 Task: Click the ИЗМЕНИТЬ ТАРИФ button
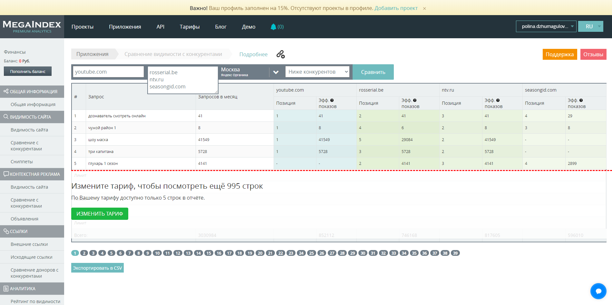pos(100,214)
